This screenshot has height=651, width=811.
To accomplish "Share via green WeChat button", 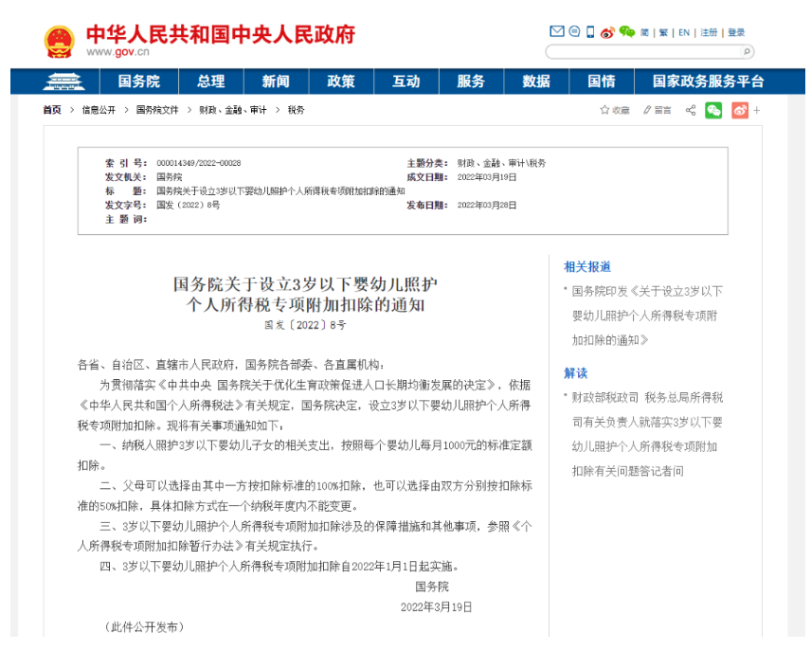I will [x=713, y=110].
